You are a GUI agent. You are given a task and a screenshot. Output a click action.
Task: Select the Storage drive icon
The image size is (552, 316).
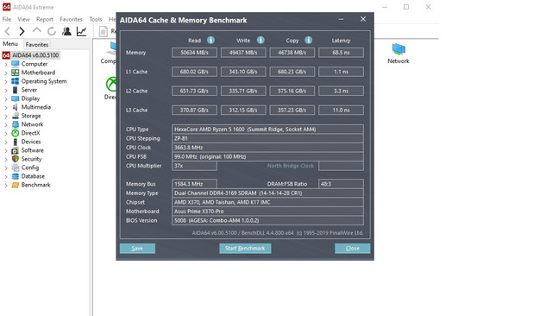pos(16,116)
